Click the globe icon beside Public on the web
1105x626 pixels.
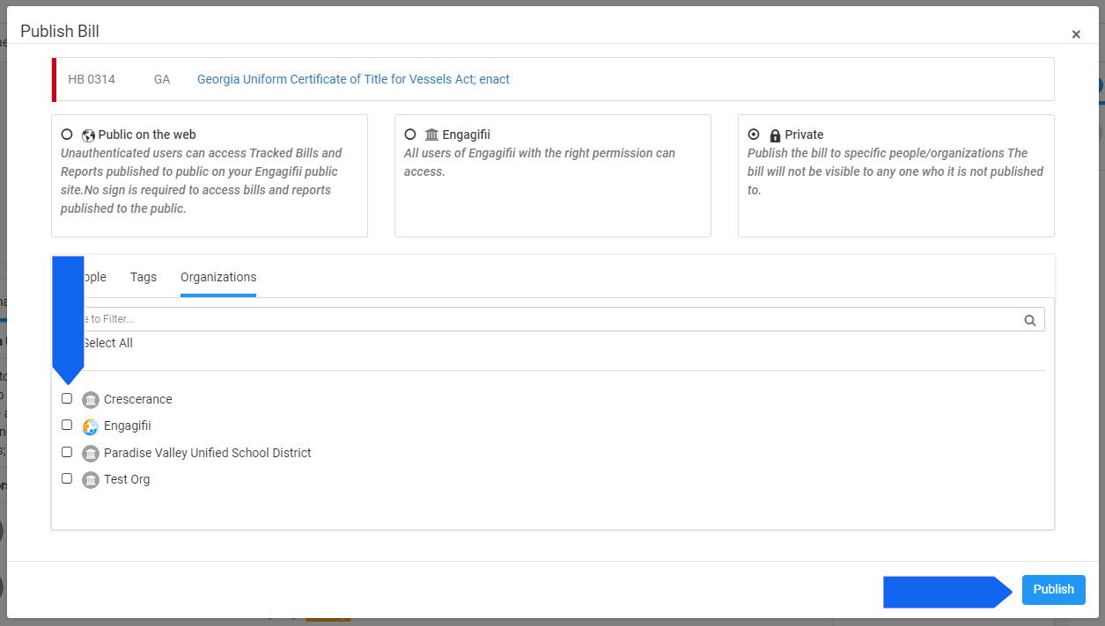88,136
